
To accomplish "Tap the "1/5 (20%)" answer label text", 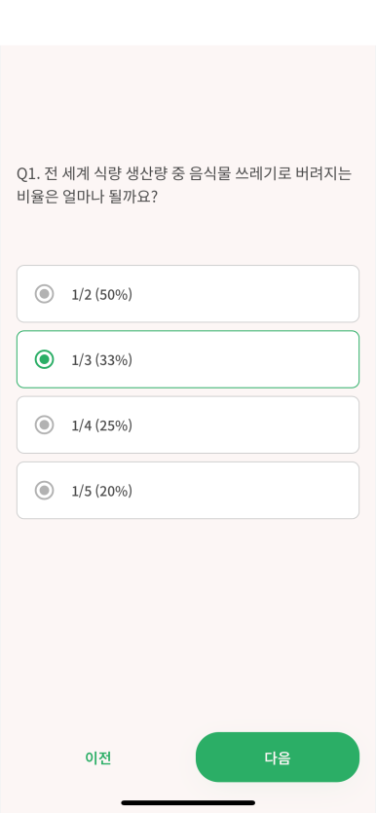I will pos(101,491).
